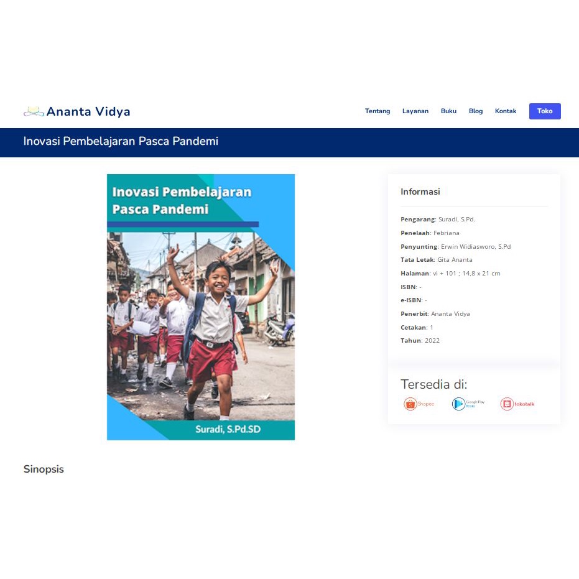Viewport: 579px width, 579px height.
Task: Click the blue Toko button
Action: 545,111
